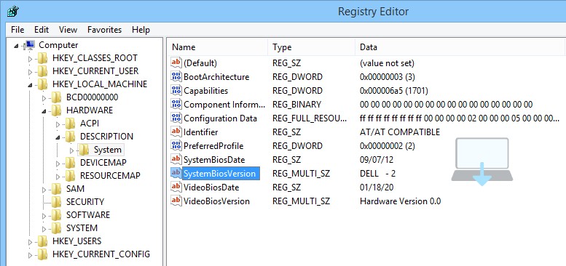The height and width of the screenshot is (266, 566).
Task: Click the 'AT/AT COMPATIBLE' data cell
Action: point(400,132)
